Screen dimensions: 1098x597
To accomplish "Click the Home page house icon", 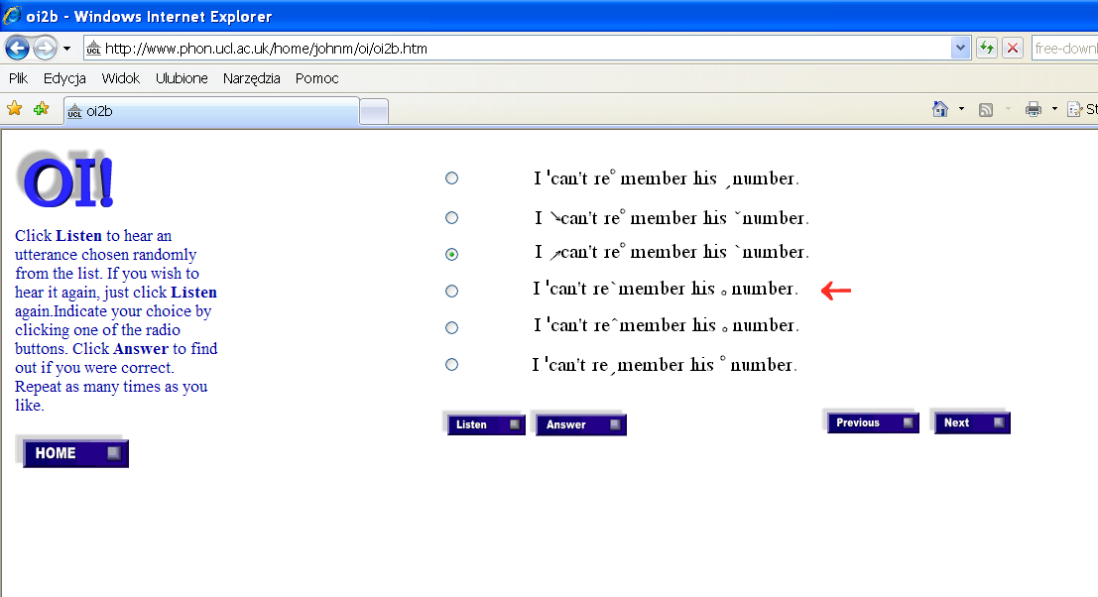I will 939,109.
